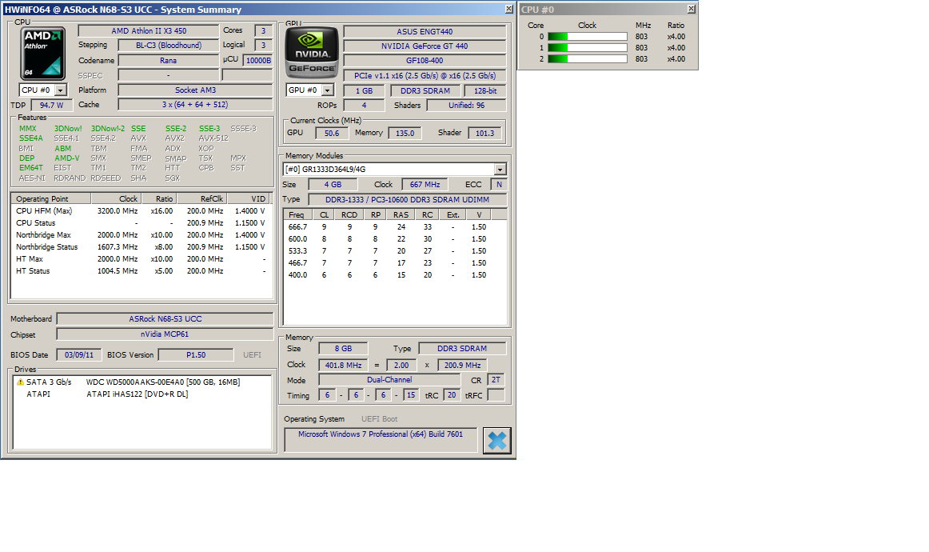The height and width of the screenshot is (552, 929).
Task: Select the CPU Status row
Action: 141,223
